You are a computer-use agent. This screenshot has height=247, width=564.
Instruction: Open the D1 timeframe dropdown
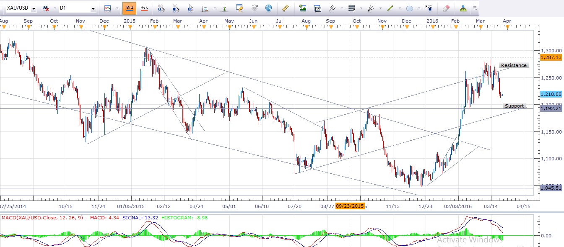pyautogui.click(x=93, y=9)
